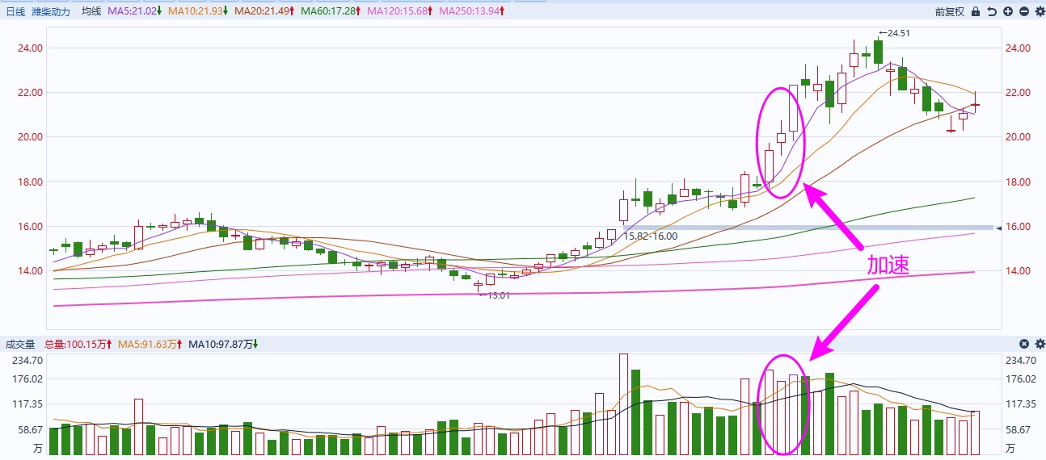Toggle the MA250 moving average line
The height and width of the screenshot is (460, 1046).
tap(473, 11)
